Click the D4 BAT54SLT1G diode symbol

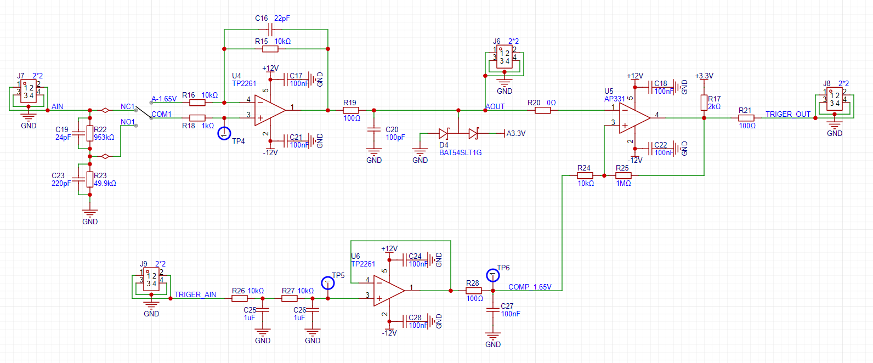[458, 133]
